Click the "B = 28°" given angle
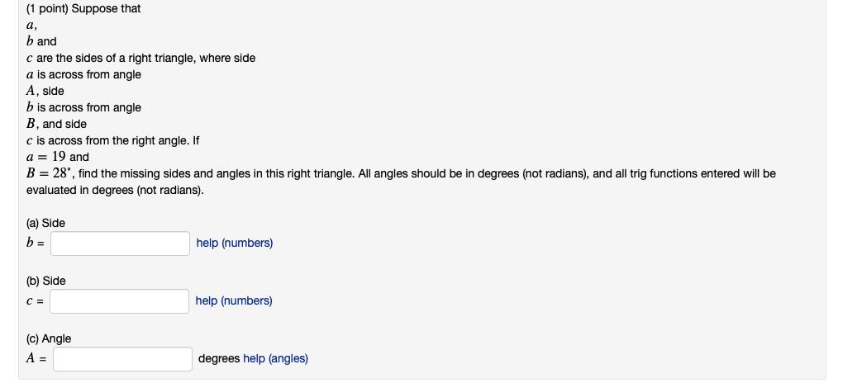The width and height of the screenshot is (862, 383). 49,173
